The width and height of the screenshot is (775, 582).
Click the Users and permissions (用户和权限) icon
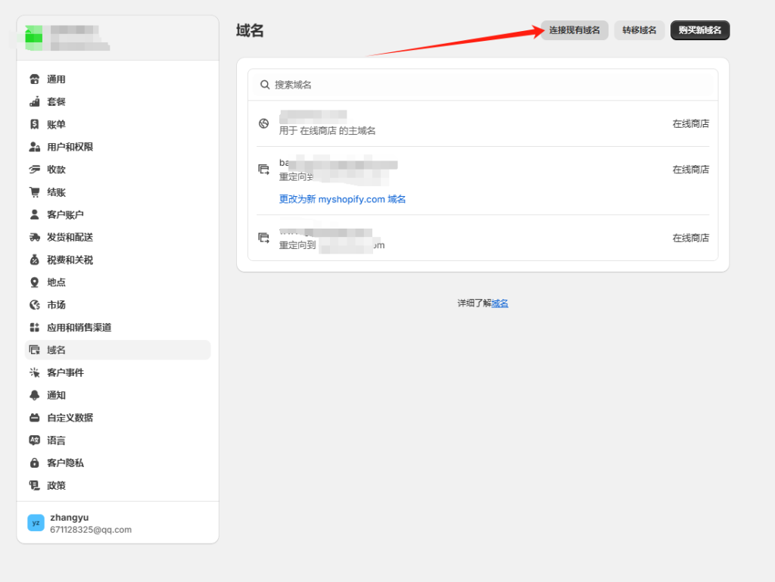[34, 147]
